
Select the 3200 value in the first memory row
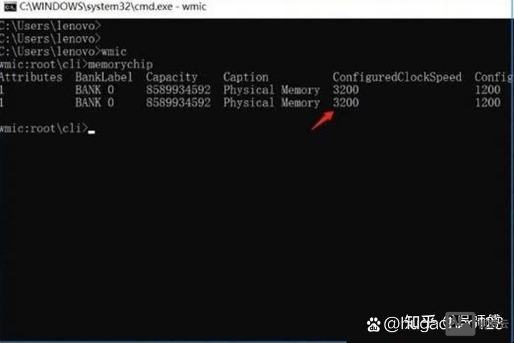coord(346,90)
